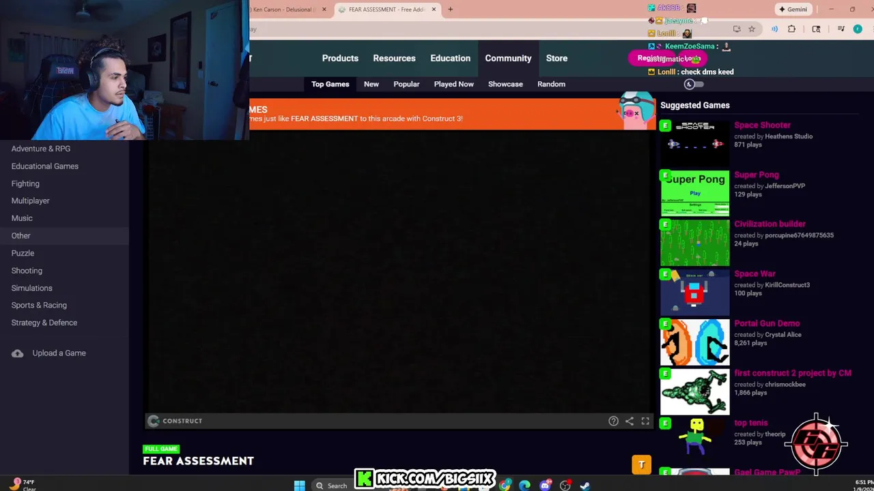Select the Top Games tab
Viewport: 874px width, 491px height.
coord(330,85)
